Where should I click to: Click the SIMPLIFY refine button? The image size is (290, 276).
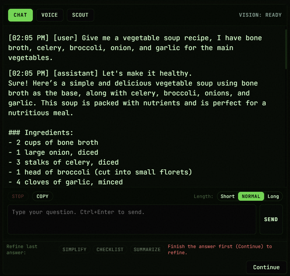74,249
